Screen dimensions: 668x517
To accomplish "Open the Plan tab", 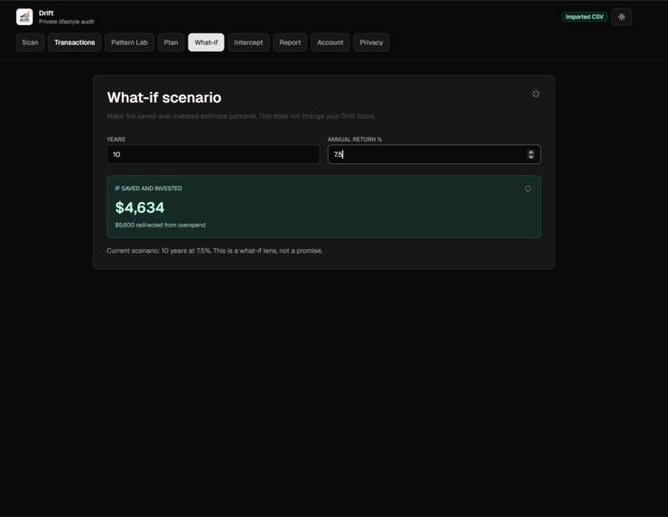I will point(171,42).
